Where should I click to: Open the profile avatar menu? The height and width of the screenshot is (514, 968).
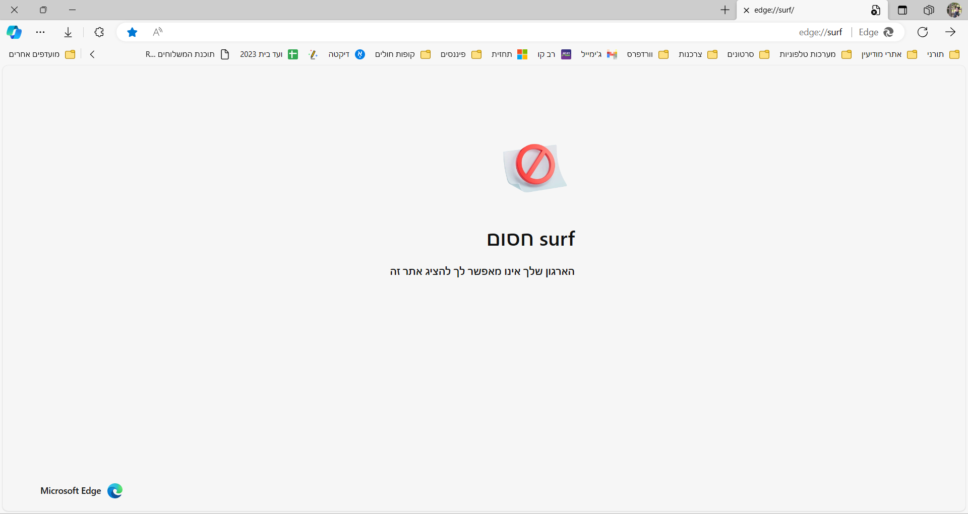point(954,10)
